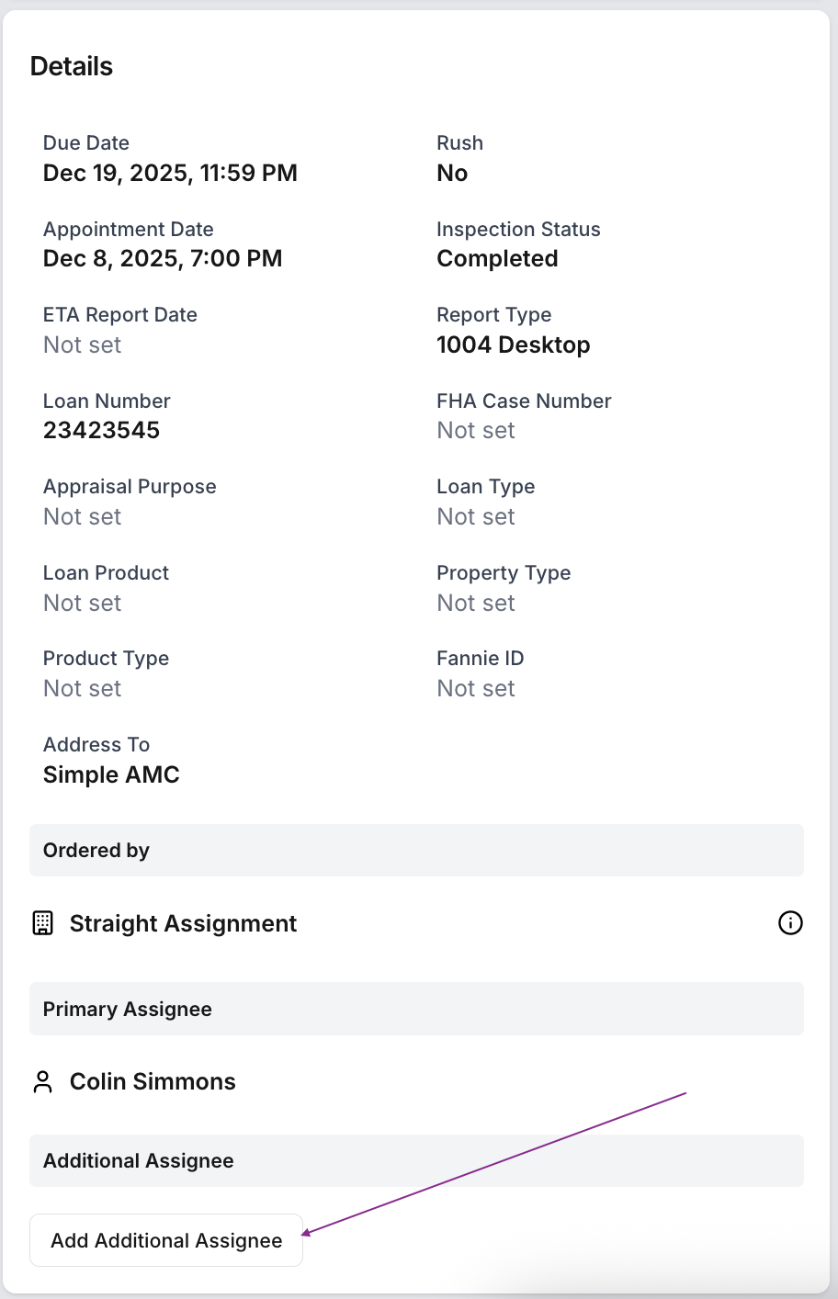
Task: Open the Straight Assignment company name
Action: [x=183, y=923]
